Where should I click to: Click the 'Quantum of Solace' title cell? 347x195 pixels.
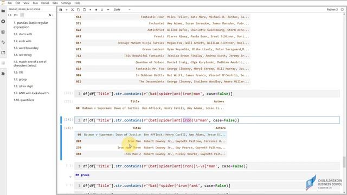pyautogui.click(x=150, y=62)
